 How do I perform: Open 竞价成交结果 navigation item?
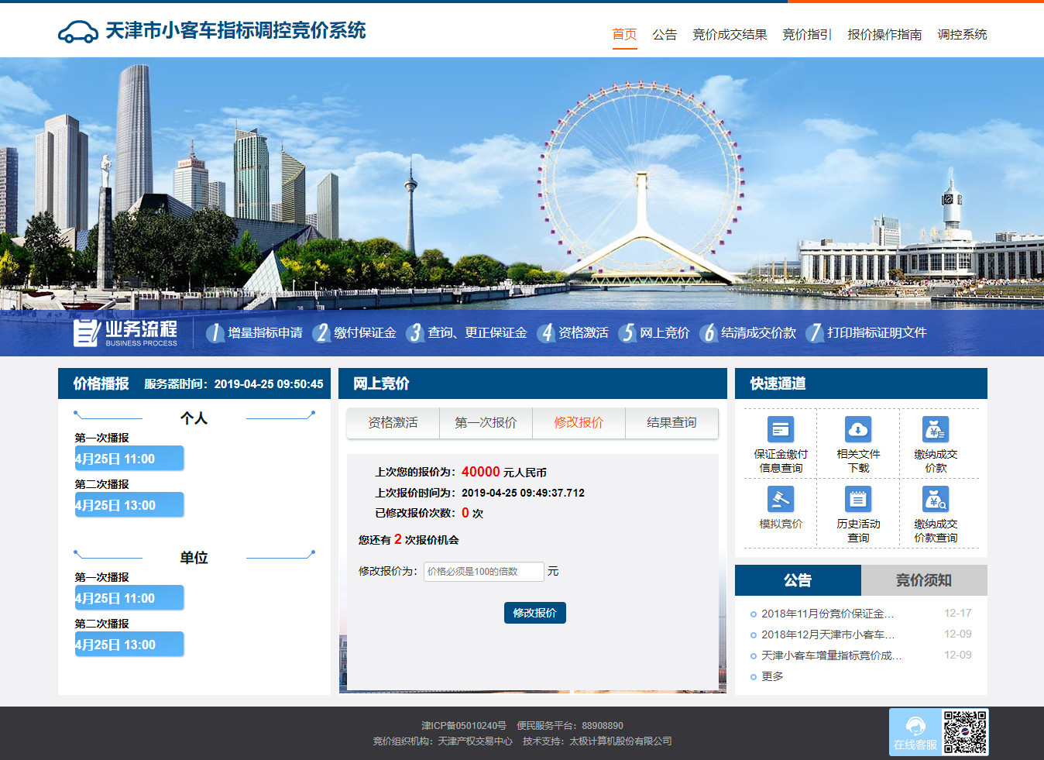click(730, 34)
